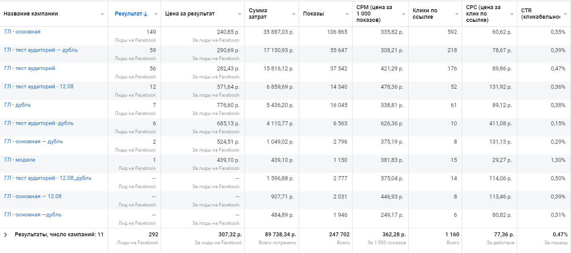Click the Сумма затрат column header label
This screenshot has width=571, height=253.
pyautogui.click(x=258, y=14)
